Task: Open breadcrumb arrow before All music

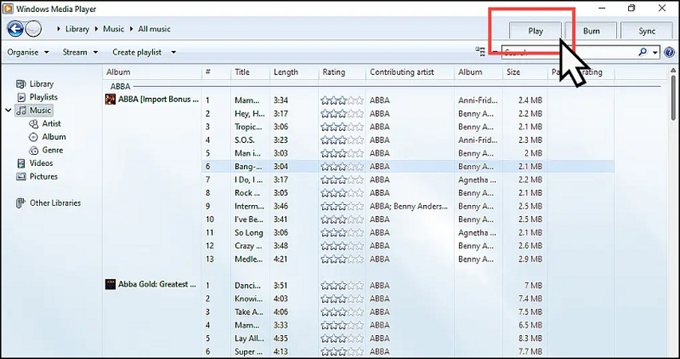Action: 132,29
